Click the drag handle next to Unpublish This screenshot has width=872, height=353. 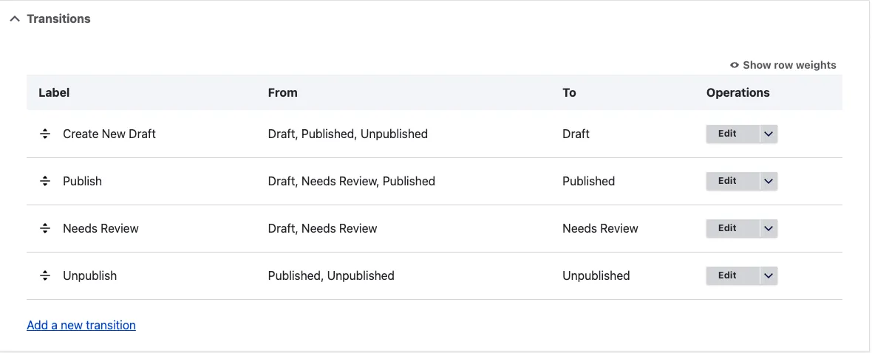click(x=45, y=275)
